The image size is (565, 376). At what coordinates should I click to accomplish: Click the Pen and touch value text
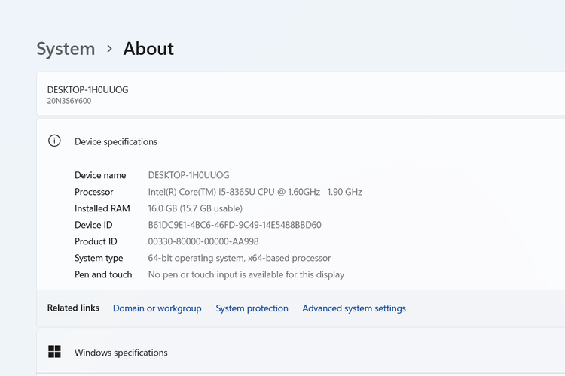(246, 274)
